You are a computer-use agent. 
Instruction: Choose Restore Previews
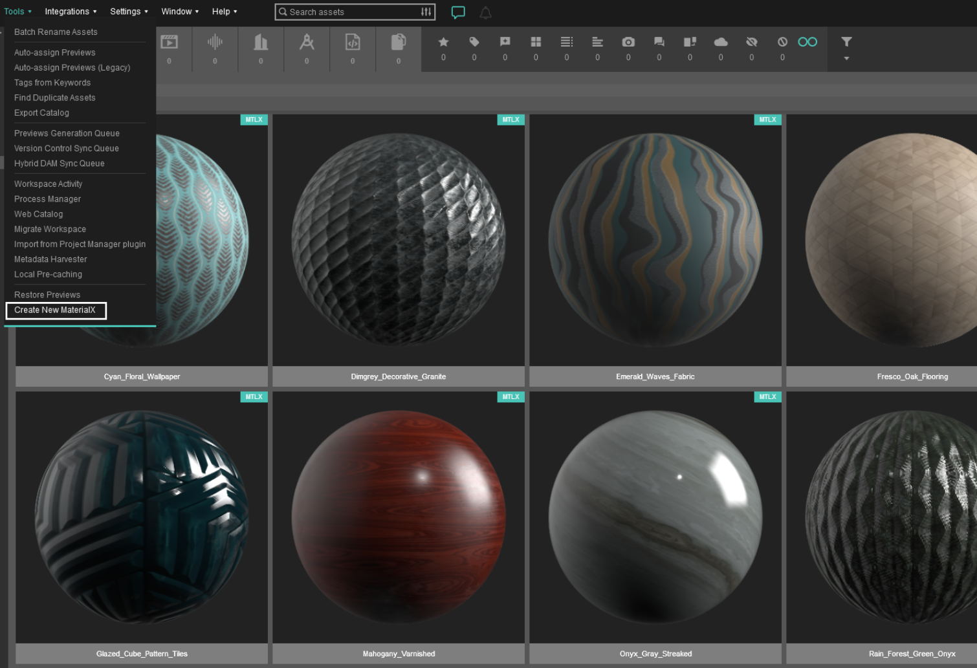click(47, 295)
